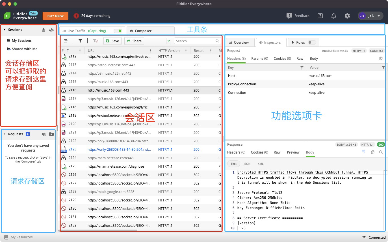
Task: Open Feedback
Action: (x=298, y=16)
